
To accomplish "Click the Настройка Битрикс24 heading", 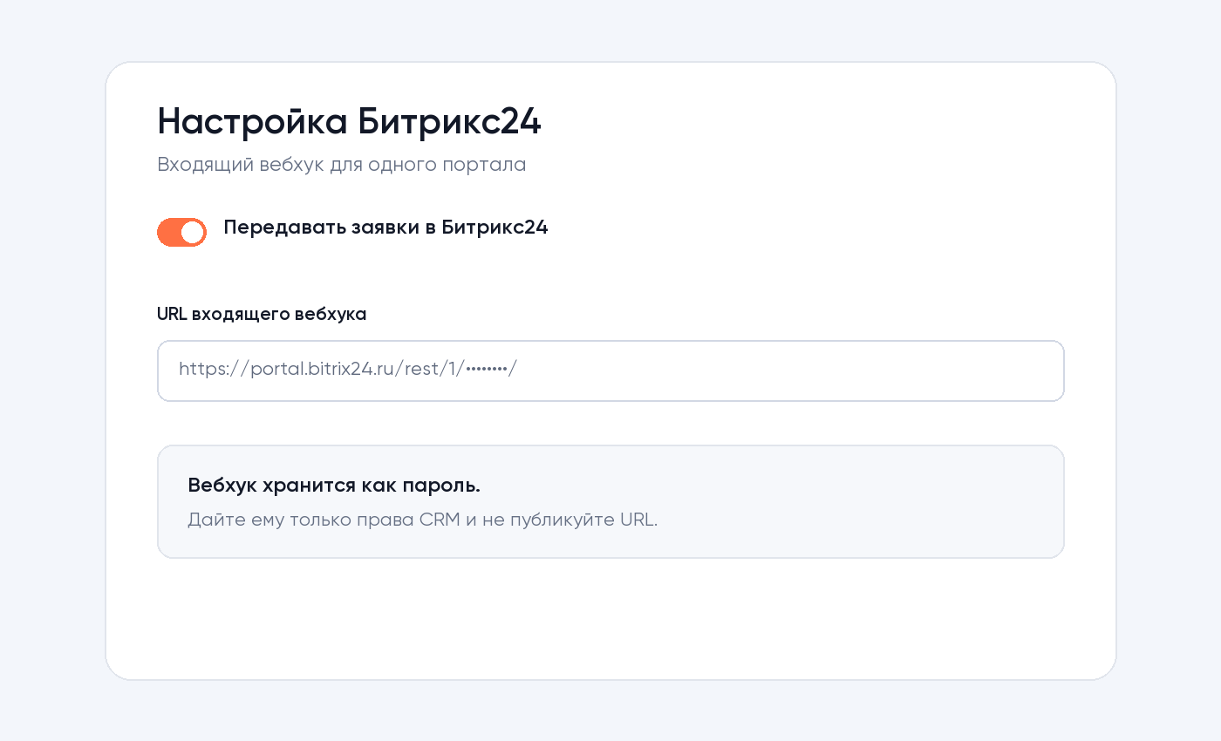I will pyautogui.click(x=349, y=121).
